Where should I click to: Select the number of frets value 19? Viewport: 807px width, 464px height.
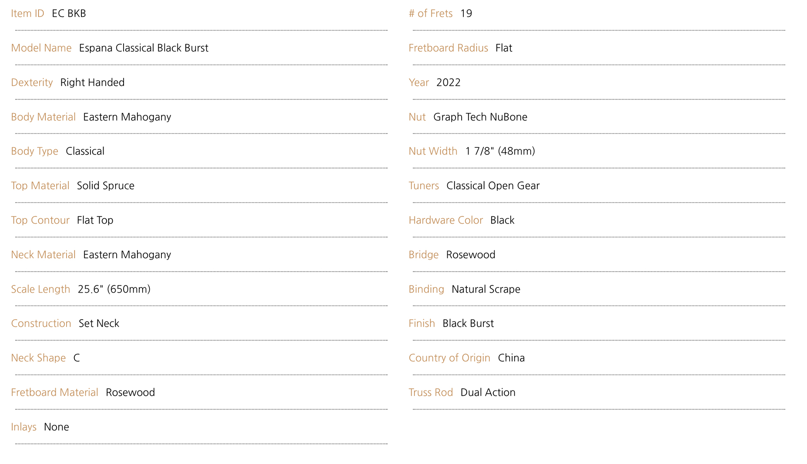tap(466, 13)
